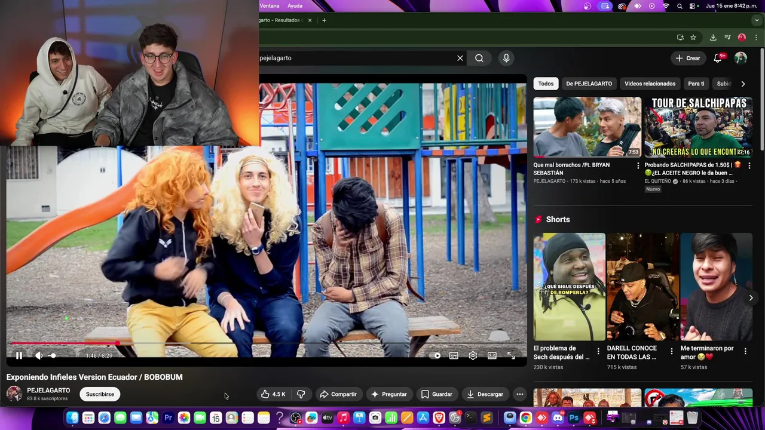This screenshot has width=765, height=430.
Task: Click the search magnifier button
Action: [479, 58]
